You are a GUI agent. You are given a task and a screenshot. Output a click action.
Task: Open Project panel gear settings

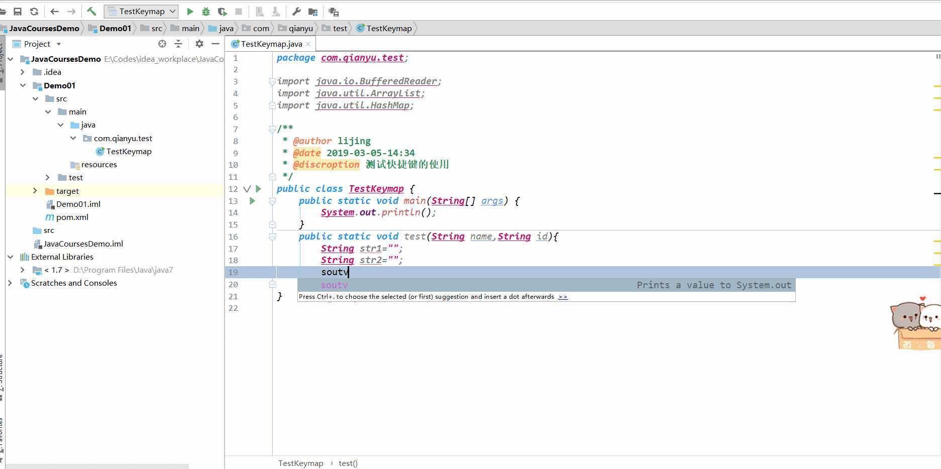[199, 44]
